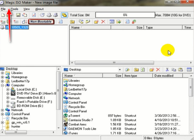
Task: Click the 0% size progress bar
Action: (125, 15)
